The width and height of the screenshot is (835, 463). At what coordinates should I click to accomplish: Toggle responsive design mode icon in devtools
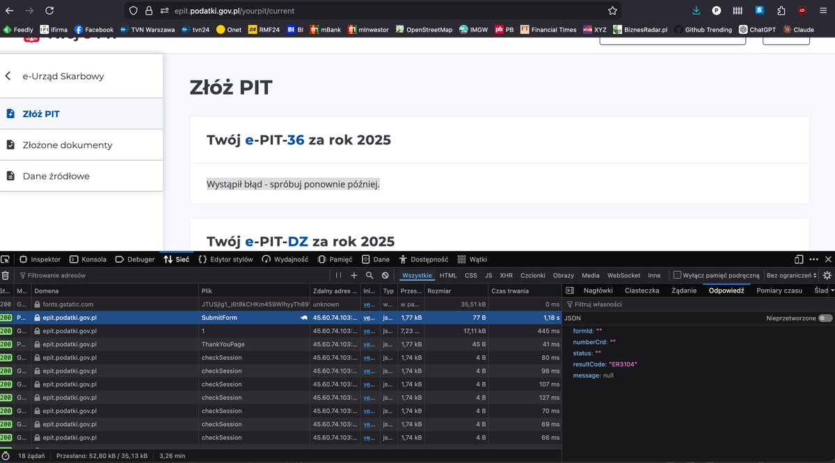[x=799, y=259]
